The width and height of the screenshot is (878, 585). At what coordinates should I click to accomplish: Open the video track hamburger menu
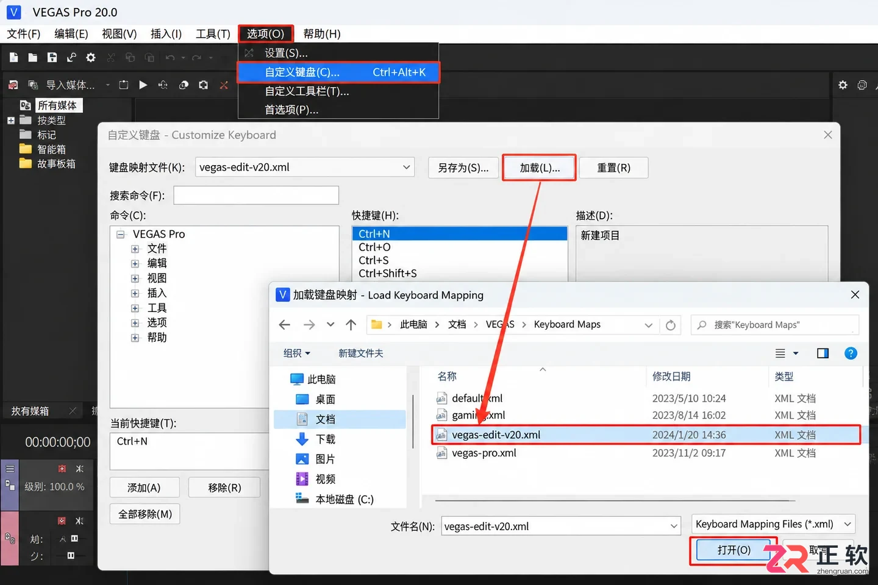[10, 469]
